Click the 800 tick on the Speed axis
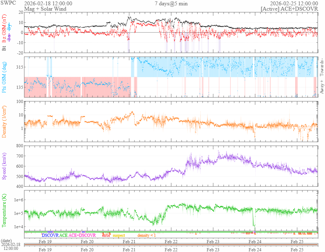Screen dimensions: 325x252 point(20,146)
